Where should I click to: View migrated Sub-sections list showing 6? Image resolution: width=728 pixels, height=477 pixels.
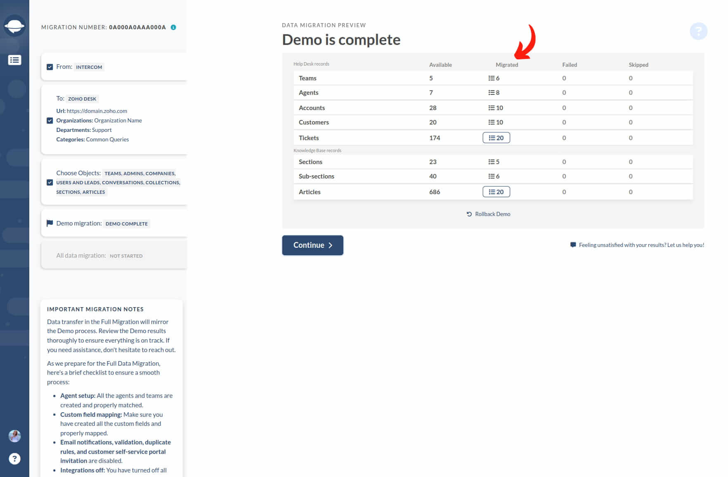494,176
